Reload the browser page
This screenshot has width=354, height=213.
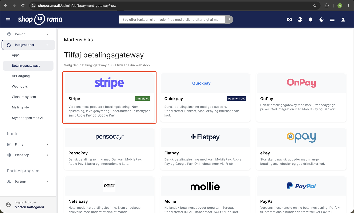(x=23, y=5)
